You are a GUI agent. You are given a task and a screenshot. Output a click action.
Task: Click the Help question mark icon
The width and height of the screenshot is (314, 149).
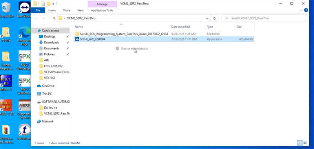point(306,10)
